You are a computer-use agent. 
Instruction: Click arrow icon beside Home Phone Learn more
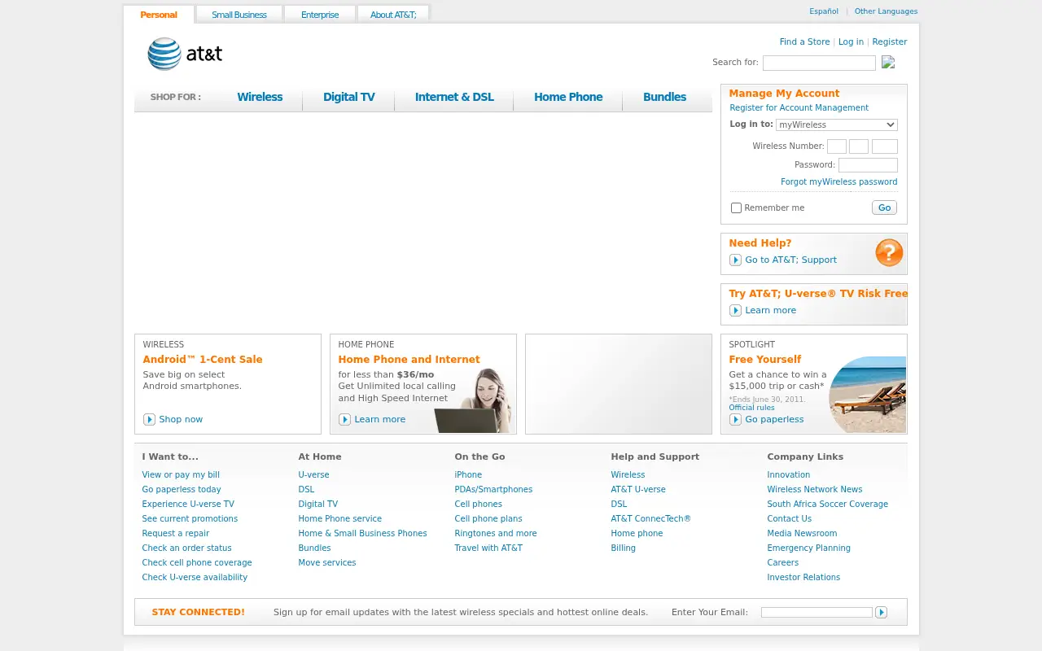click(344, 420)
